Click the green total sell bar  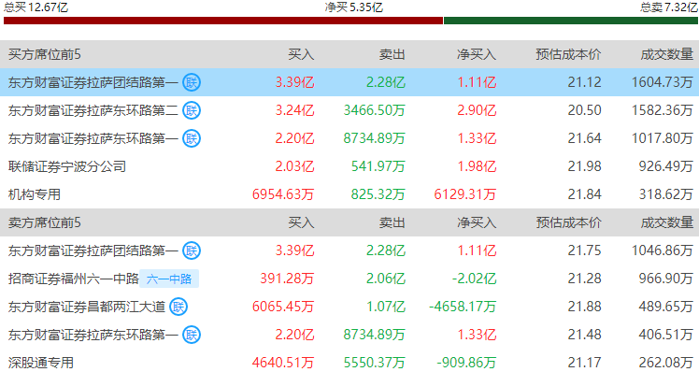[571, 21]
